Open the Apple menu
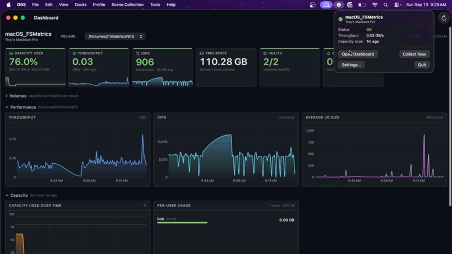This screenshot has height=254, width=452. coord(8,4)
